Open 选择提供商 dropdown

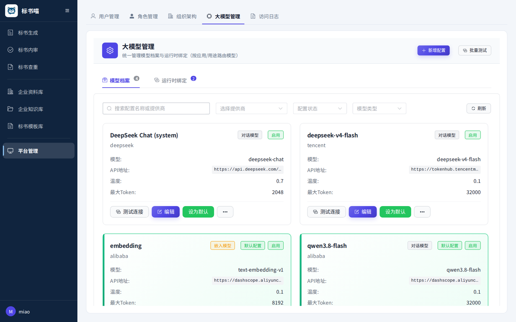click(x=252, y=109)
